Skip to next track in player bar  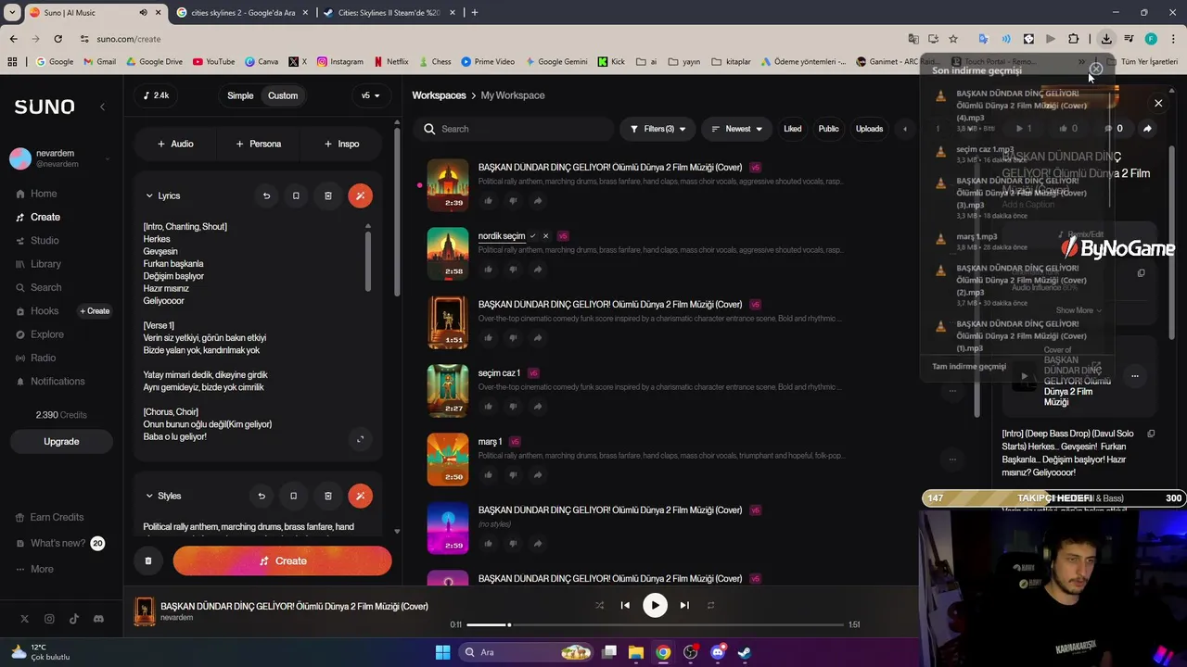684,605
